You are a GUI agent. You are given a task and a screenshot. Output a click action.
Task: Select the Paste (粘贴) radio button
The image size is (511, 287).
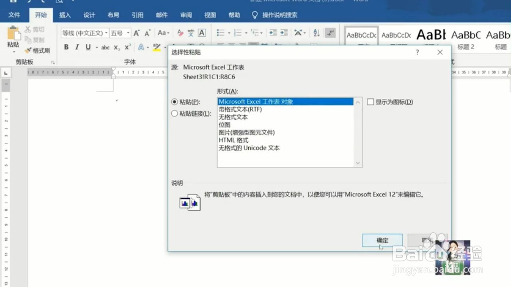[174, 102]
